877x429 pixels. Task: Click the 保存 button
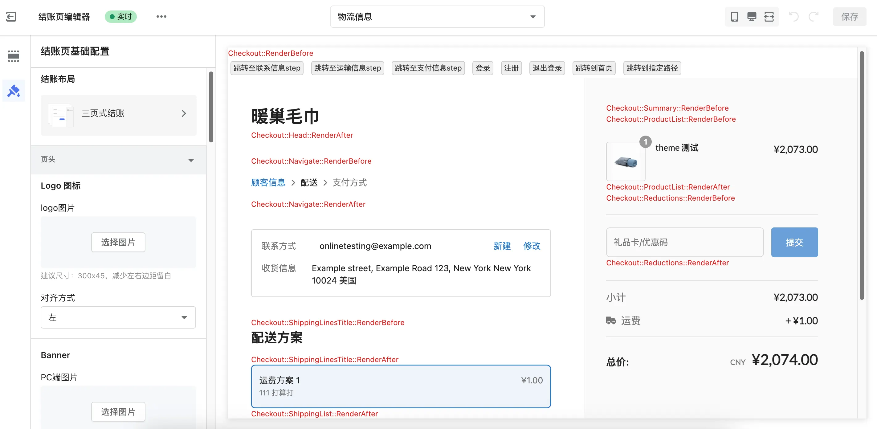850,16
